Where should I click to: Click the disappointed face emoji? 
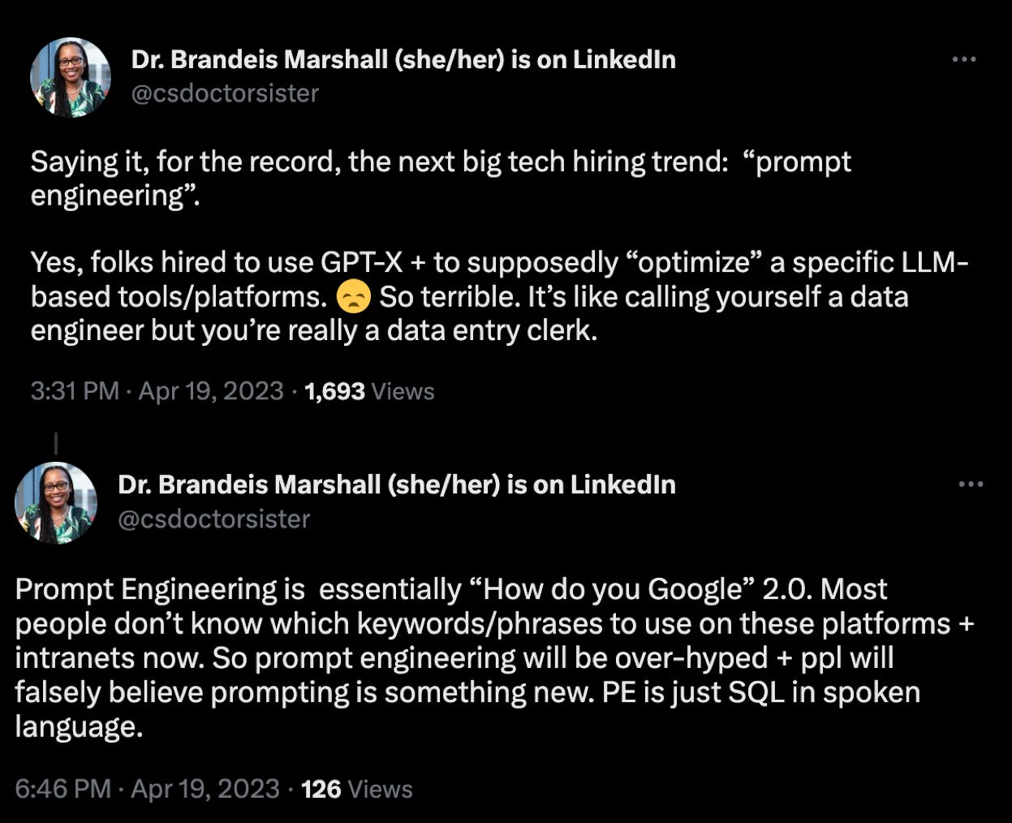click(353, 297)
